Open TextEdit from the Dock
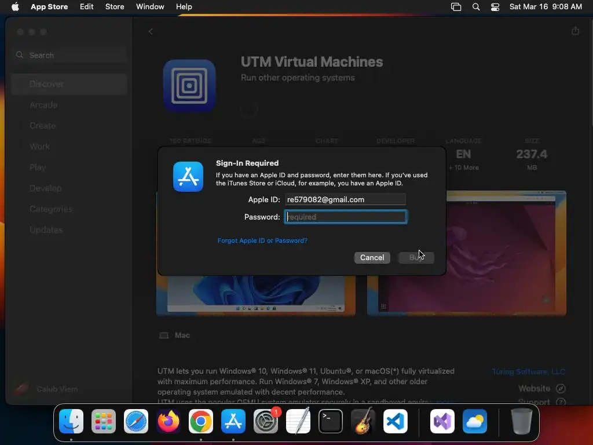Screen dimensions: 593x445 [x=298, y=421]
